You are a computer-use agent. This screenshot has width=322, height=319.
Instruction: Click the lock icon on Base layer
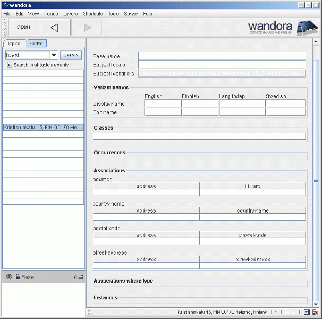pos(18,276)
